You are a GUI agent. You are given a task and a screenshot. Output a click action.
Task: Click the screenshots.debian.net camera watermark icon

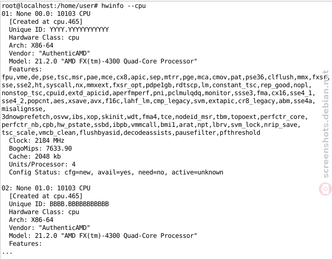coord(326,189)
